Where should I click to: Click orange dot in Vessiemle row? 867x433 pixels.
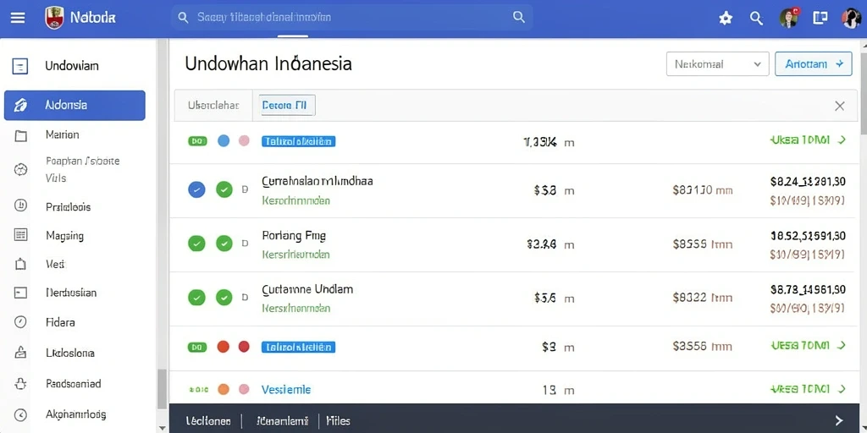coord(224,389)
